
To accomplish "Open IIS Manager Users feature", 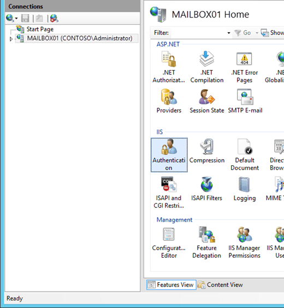I will point(275,243).
